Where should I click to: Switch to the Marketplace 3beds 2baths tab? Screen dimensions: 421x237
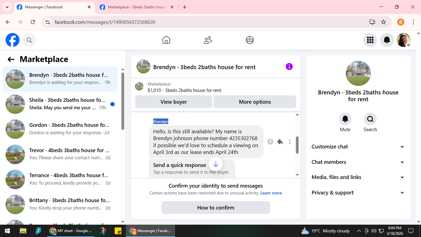137,7
